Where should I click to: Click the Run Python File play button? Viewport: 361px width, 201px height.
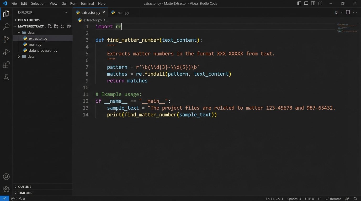[x=337, y=12]
